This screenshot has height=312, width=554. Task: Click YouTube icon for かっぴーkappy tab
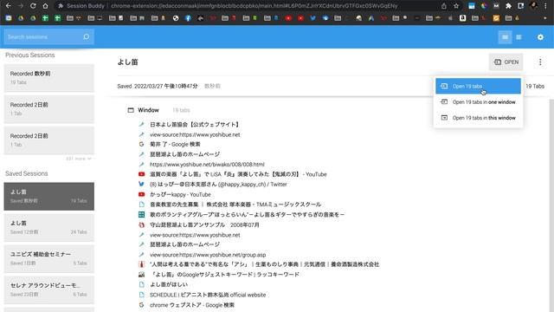[141, 194]
